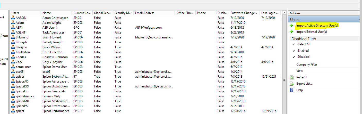Sort by the Email Address column header
The image size is (362, 114).
pos(154,13)
